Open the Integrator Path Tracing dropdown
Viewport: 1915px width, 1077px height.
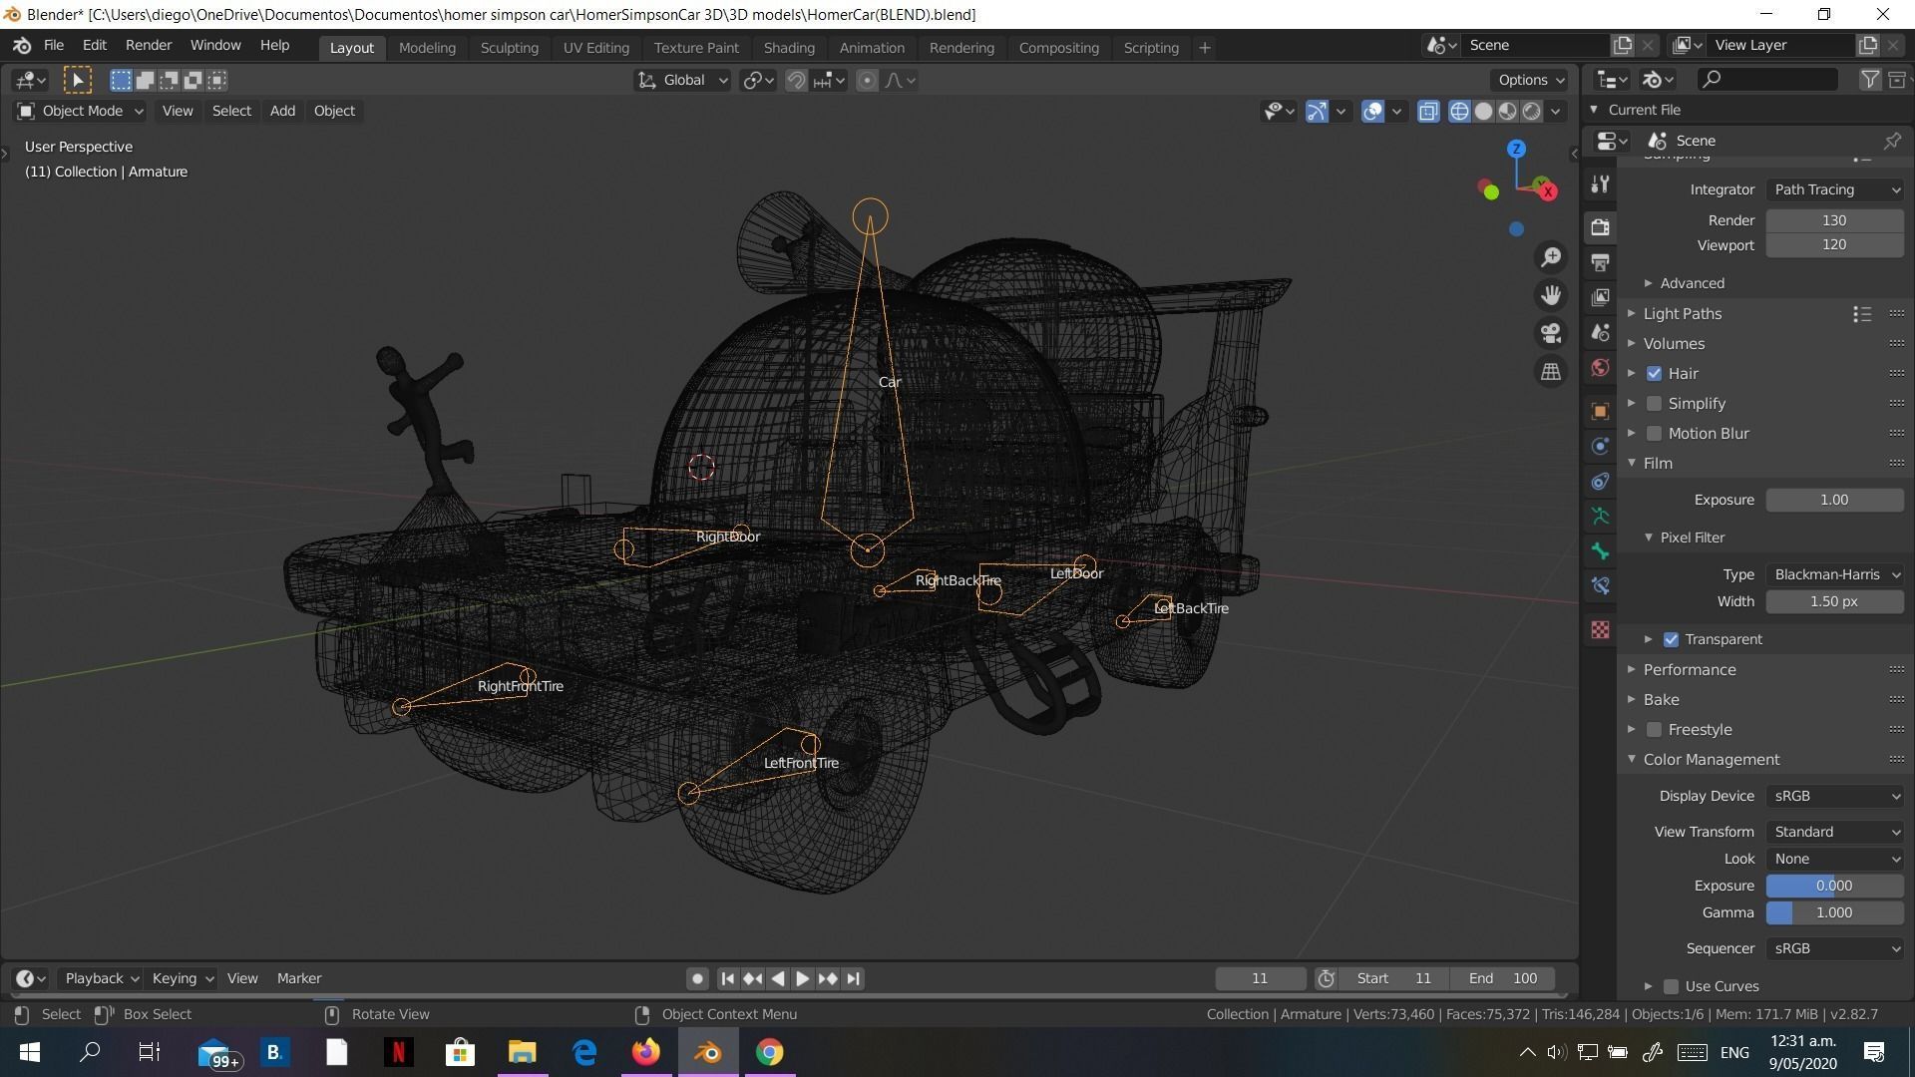click(x=1834, y=189)
